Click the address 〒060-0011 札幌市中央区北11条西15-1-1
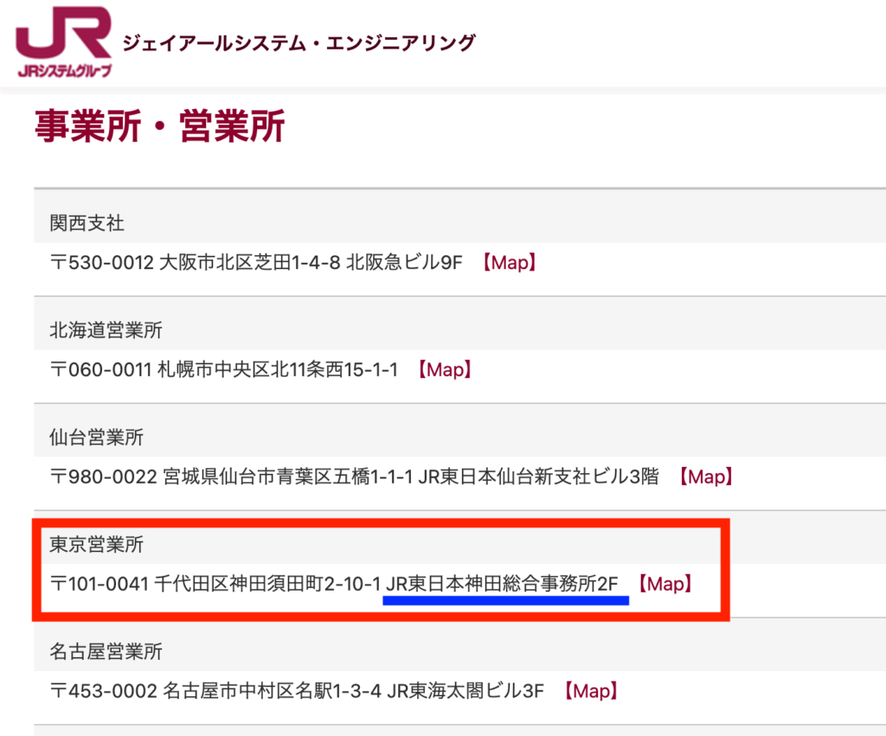The height and width of the screenshot is (736, 886). [x=224, y=370]
